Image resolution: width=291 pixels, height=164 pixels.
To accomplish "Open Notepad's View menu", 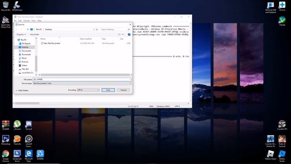I will pos(33,20).
